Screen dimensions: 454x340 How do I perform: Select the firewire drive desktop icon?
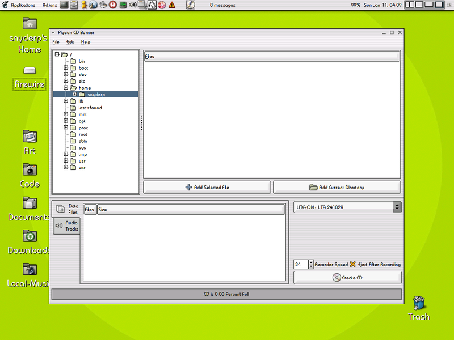(x=30, y=79)
